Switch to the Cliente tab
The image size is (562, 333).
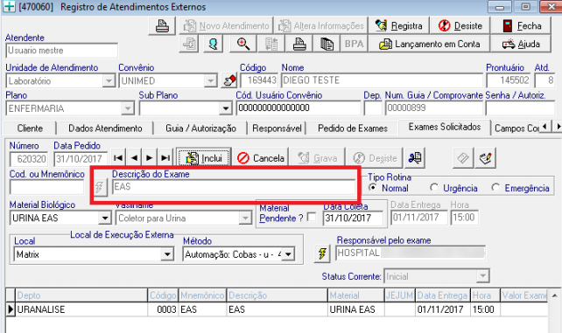(30, 128)
